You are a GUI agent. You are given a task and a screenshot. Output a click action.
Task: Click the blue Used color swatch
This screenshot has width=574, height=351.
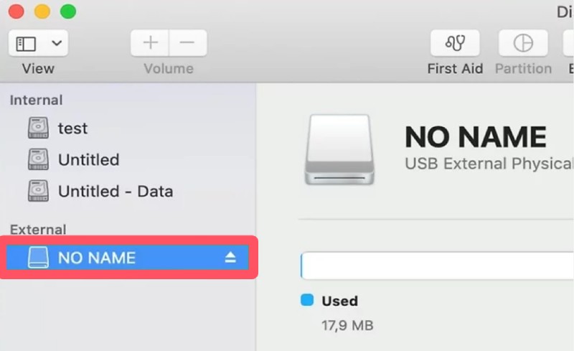(x=307, y=300)
